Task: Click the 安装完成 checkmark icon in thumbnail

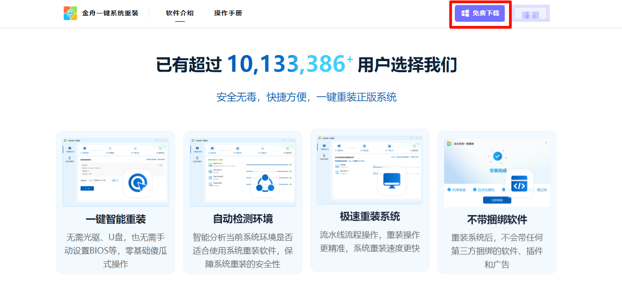Action: point(497,156)
